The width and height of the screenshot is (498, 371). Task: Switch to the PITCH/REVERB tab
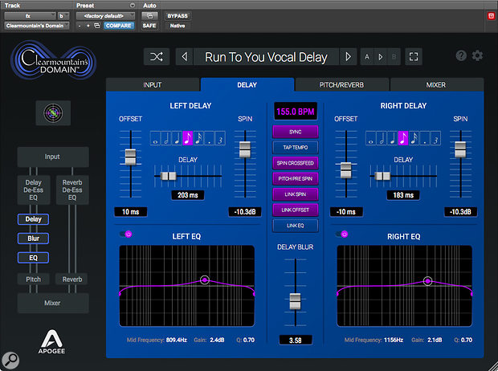(341, 85)
